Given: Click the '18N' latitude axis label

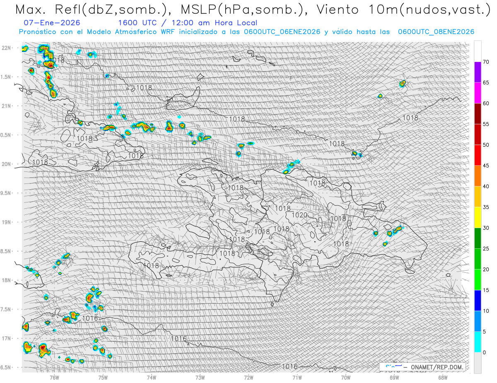Looking at the screenshot, I should pyautogui.click(x=6, y=280).
